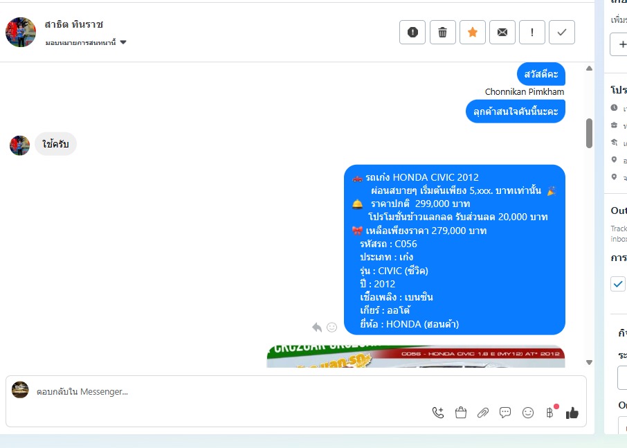Click the ใช้ครับ customer message bubble
The height and width of the screenshot is (448, 627).
[x=55, y=144]
